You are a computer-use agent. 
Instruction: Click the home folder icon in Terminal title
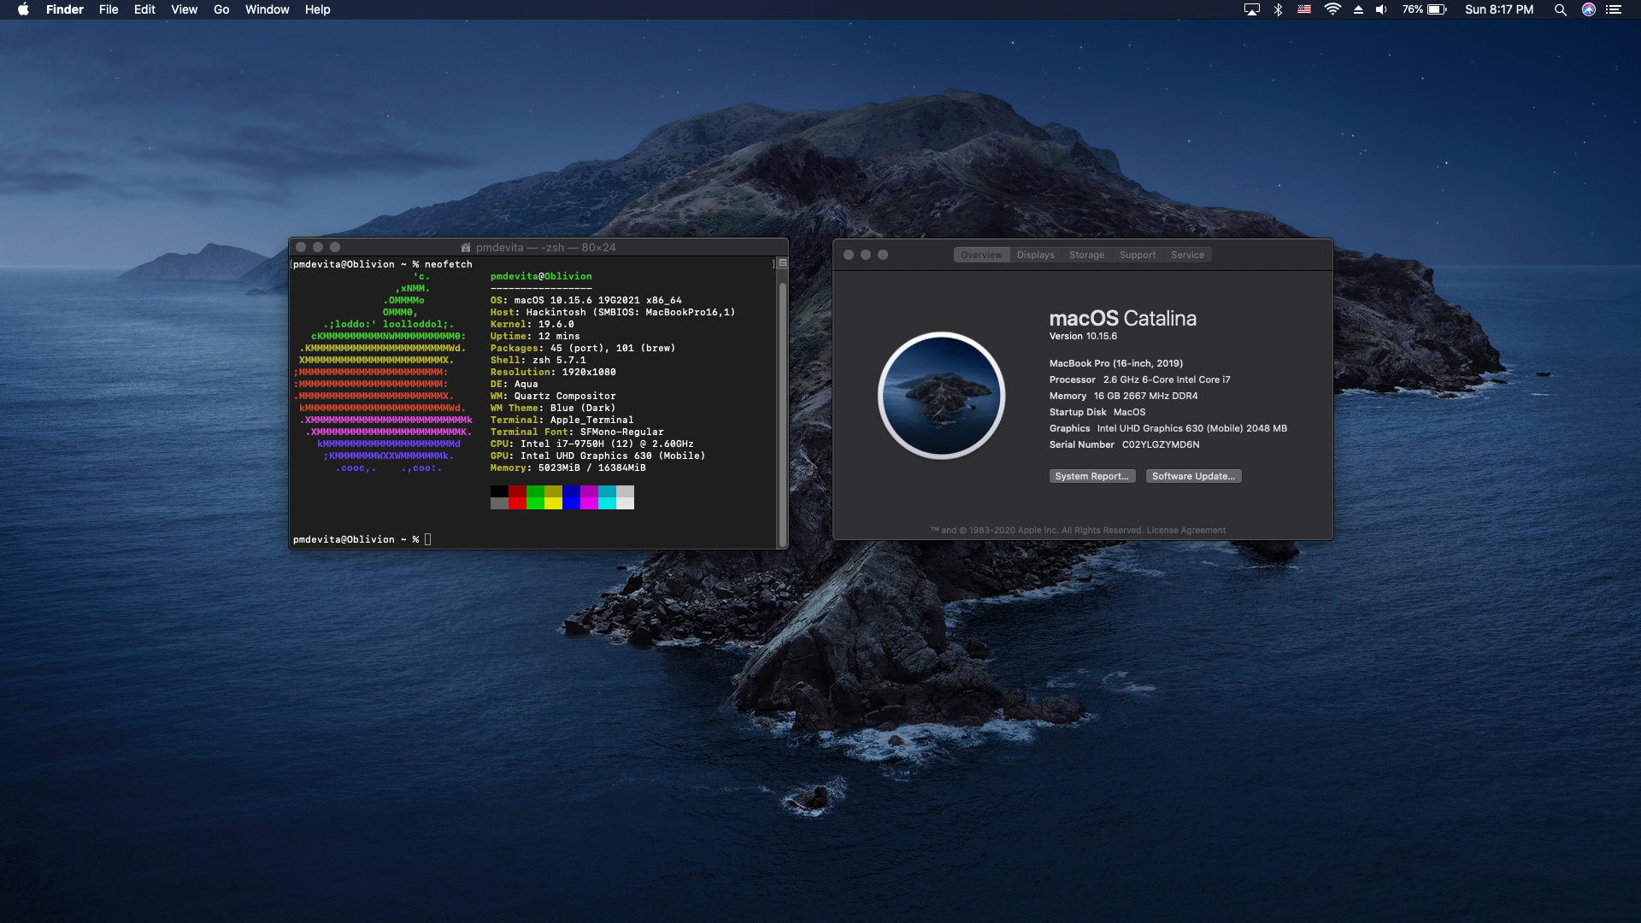[466, 247]
